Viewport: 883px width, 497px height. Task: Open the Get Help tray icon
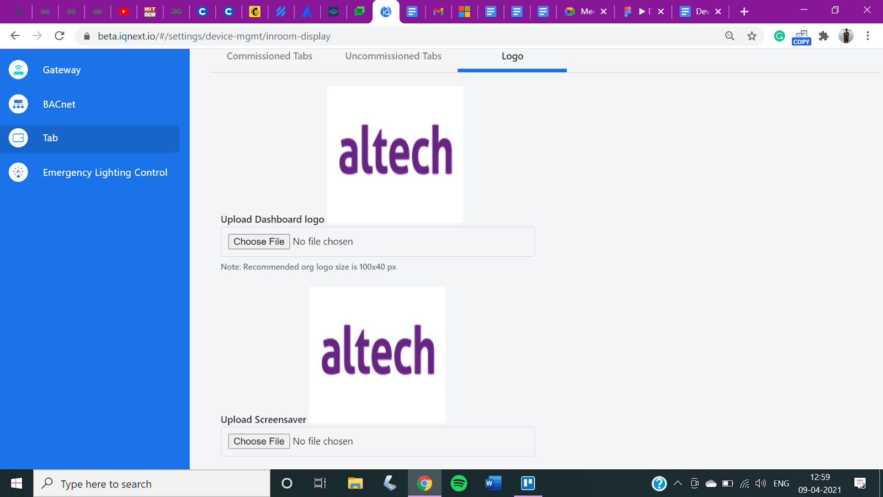pyautogui.click(x=659, y=484)
